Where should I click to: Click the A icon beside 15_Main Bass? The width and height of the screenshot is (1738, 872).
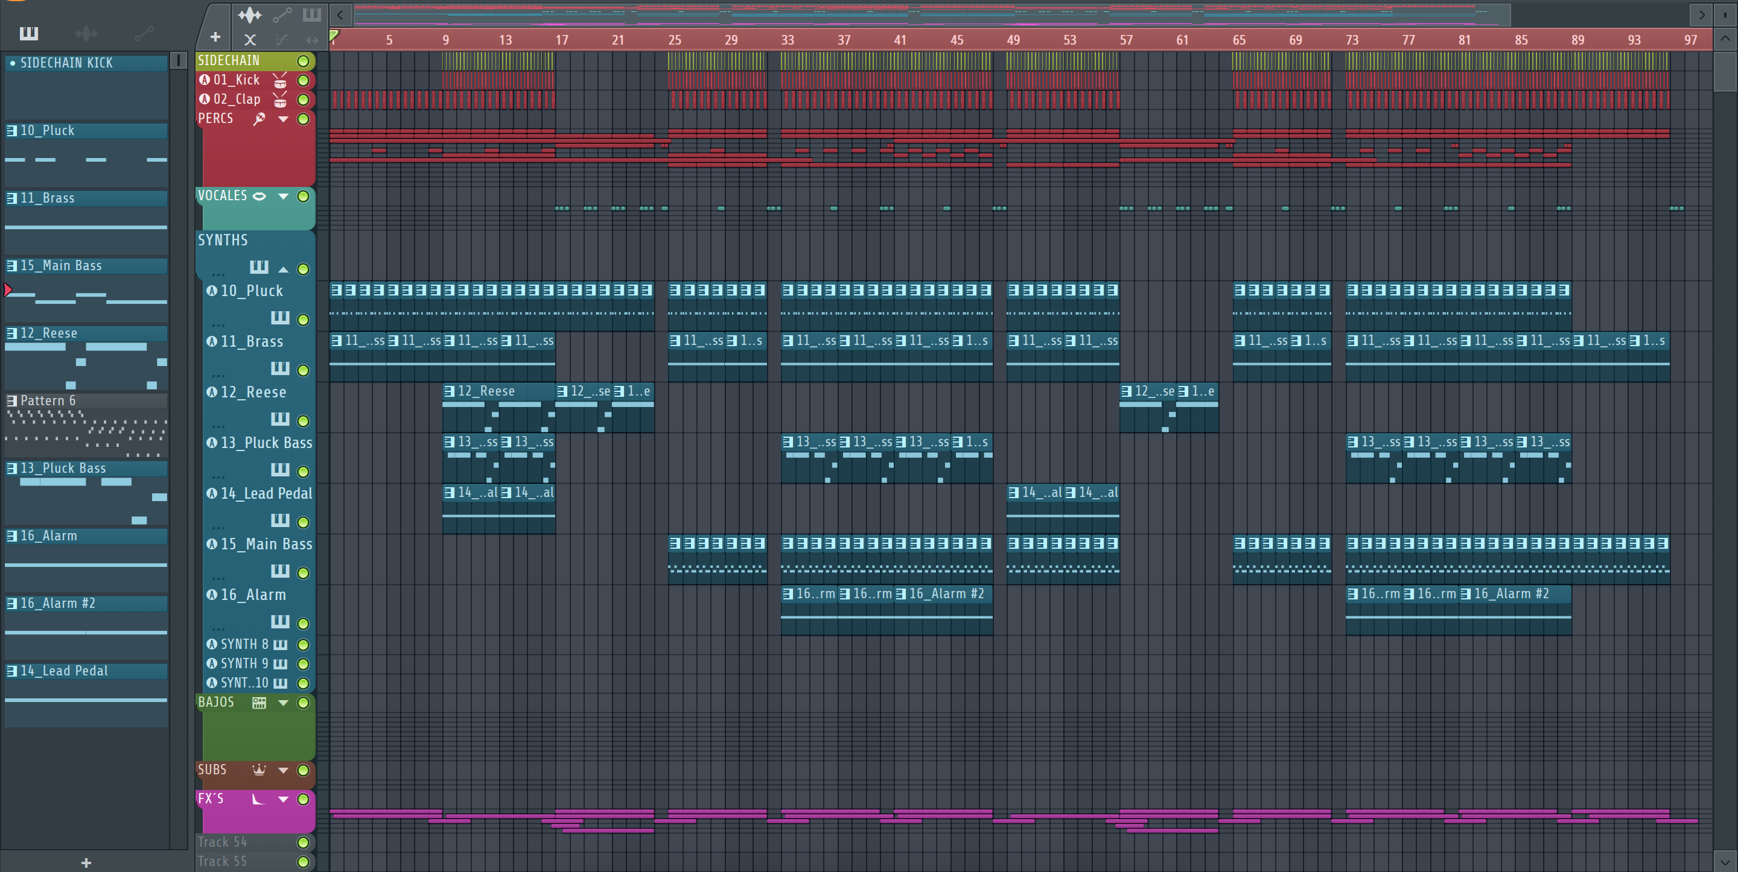coord(212,543)
